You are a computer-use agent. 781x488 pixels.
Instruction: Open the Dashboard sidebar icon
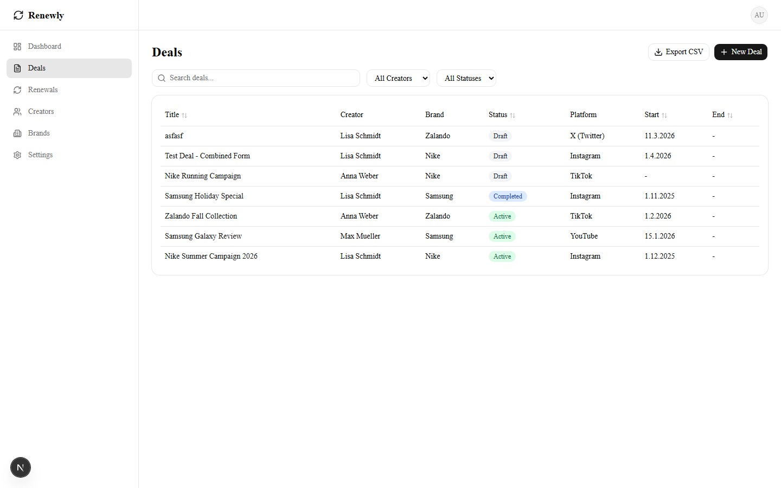[17, 47]
